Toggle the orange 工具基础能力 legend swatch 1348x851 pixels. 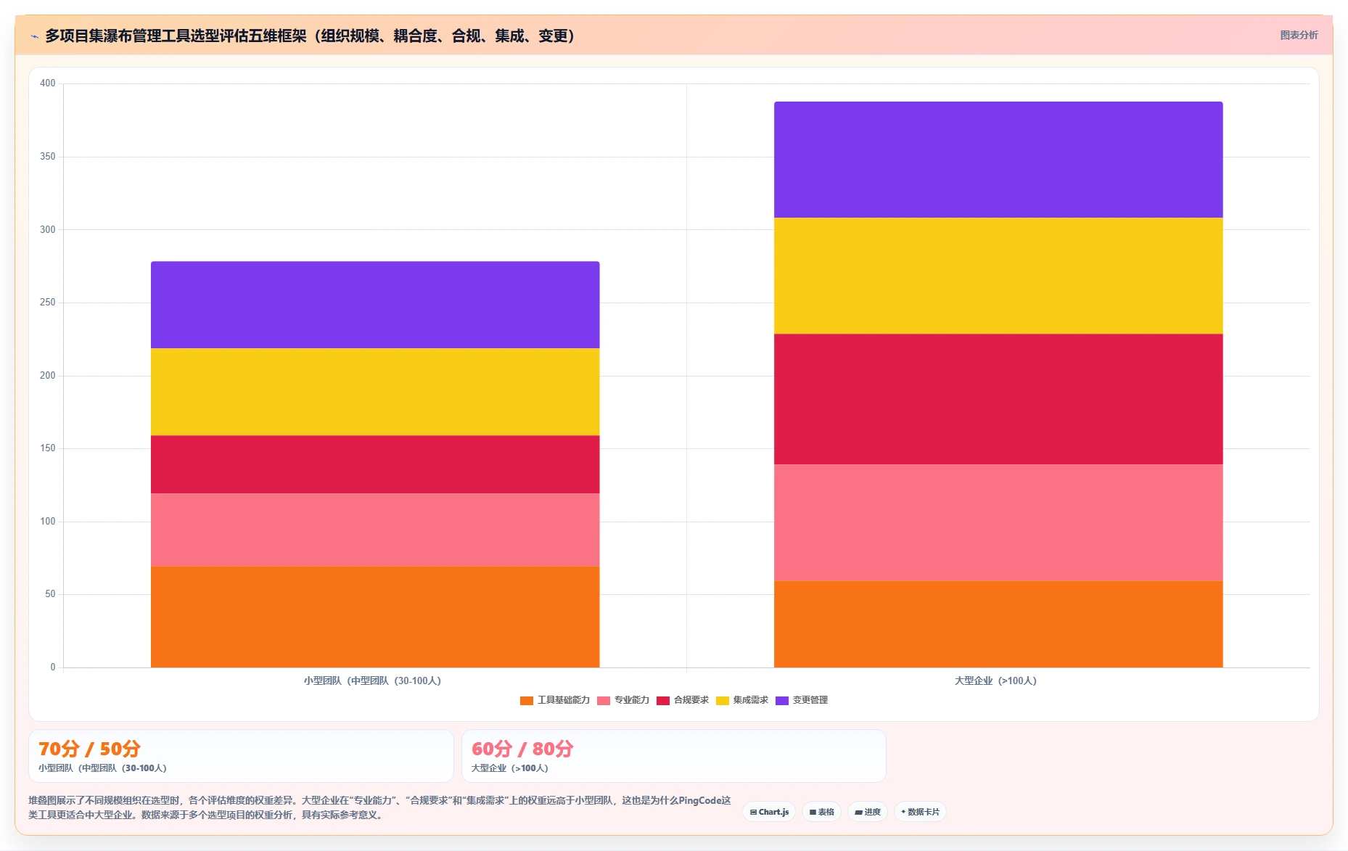[527, 700]
